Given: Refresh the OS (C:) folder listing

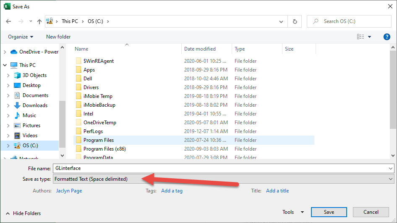Looking at the screenshot, I should point(295,21).
